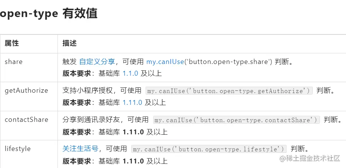The height and width of the screenshot is (168, 346).
Task: Click the 描述 column header
Action: pos(70,43)
